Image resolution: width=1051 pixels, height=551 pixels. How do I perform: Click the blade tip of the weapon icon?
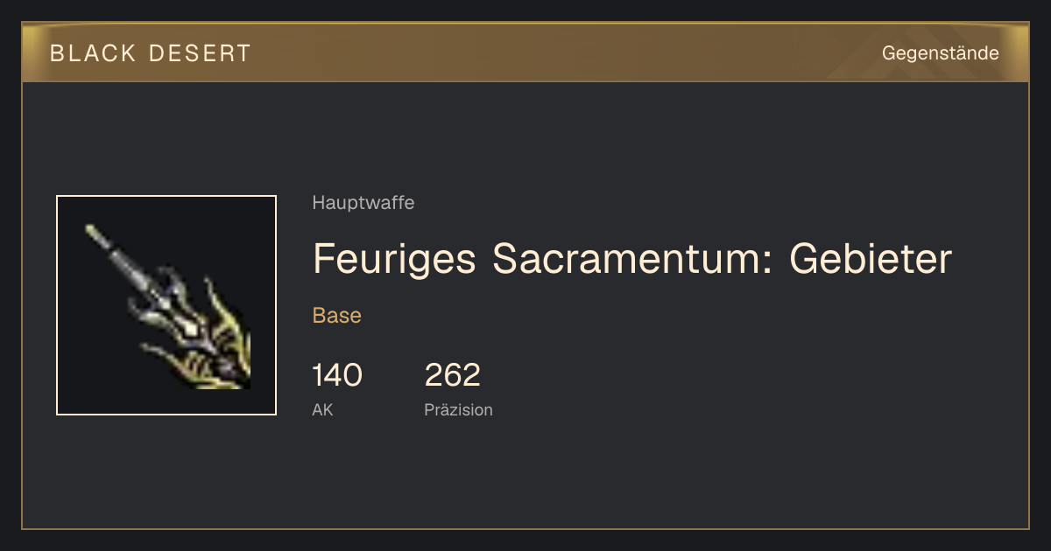(95, 234)
